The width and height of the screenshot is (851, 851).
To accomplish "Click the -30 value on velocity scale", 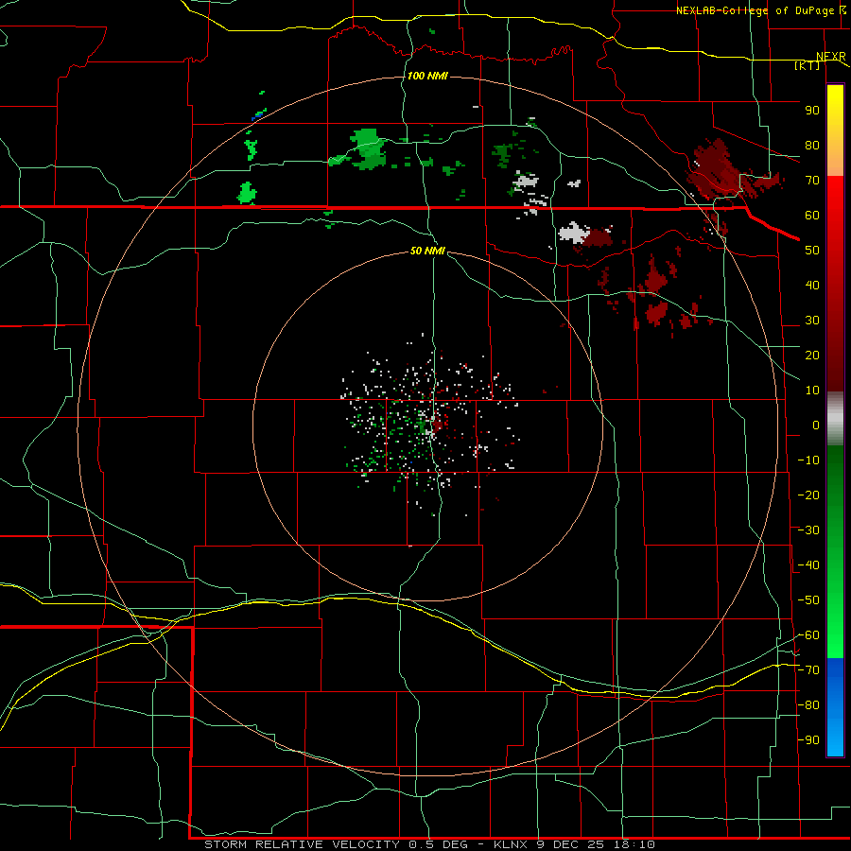I will click(808, 530).
